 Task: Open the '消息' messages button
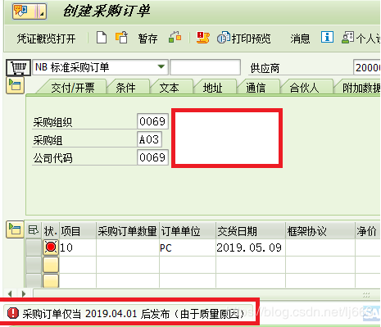tap(300, 39)
